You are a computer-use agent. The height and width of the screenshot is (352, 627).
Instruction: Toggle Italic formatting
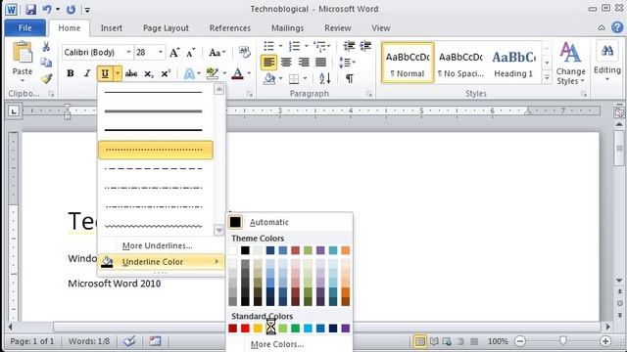tap(87, 73)
